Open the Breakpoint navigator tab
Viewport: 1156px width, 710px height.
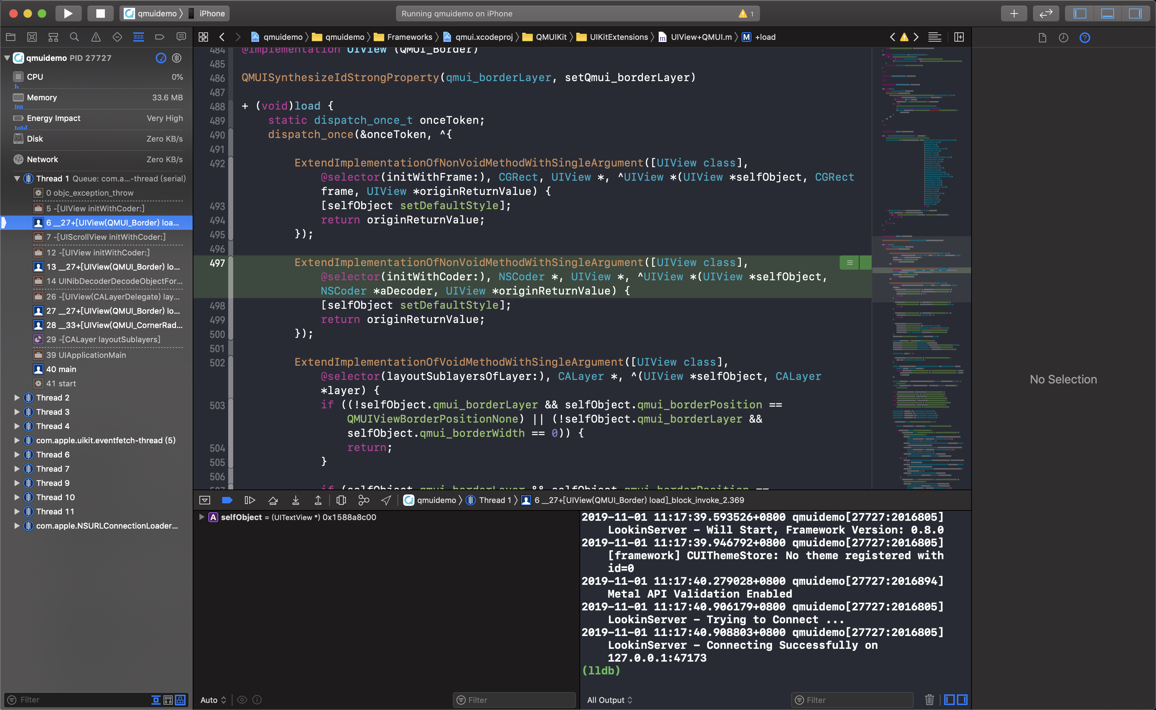pos(160,37)
